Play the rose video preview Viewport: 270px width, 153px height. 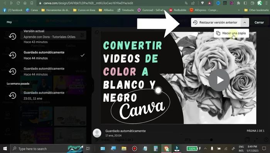tap(219, 80)
